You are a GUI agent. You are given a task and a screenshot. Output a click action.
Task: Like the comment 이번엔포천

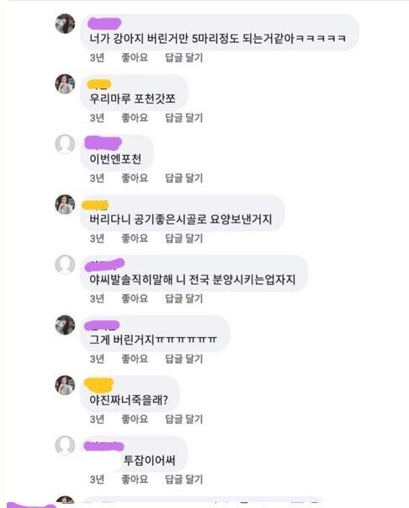tap(135, 179)
